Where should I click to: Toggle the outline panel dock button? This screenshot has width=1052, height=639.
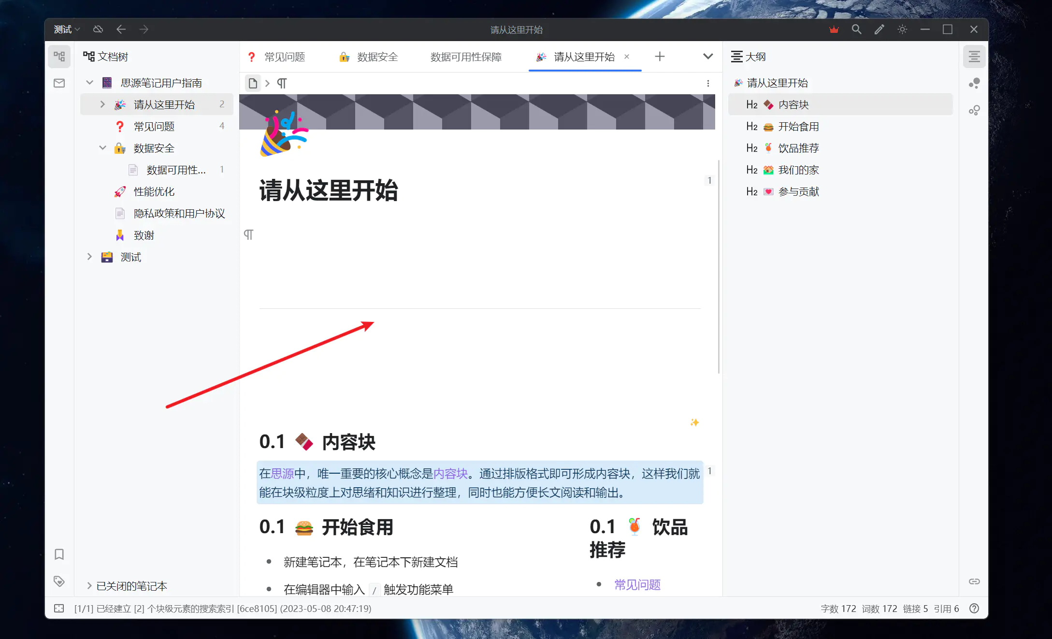974,57
